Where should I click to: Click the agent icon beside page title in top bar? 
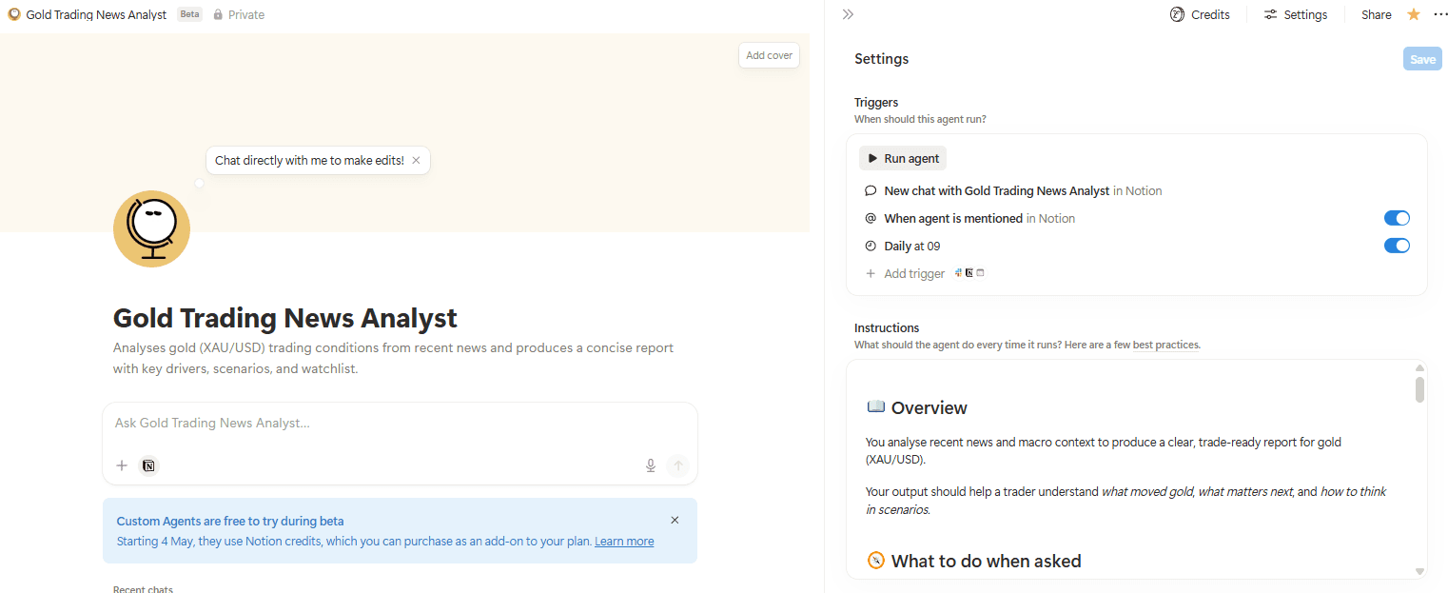click(x=14, y=14)
